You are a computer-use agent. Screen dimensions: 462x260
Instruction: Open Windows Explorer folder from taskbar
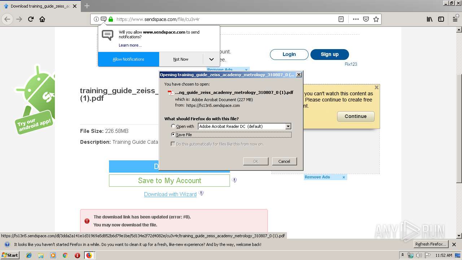pos(41,255)
